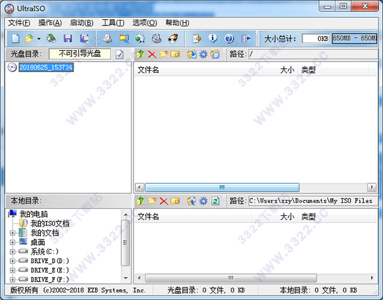Click local tree scrollbar down arrow
The image size is (383, 300).
tap(126, 278)
